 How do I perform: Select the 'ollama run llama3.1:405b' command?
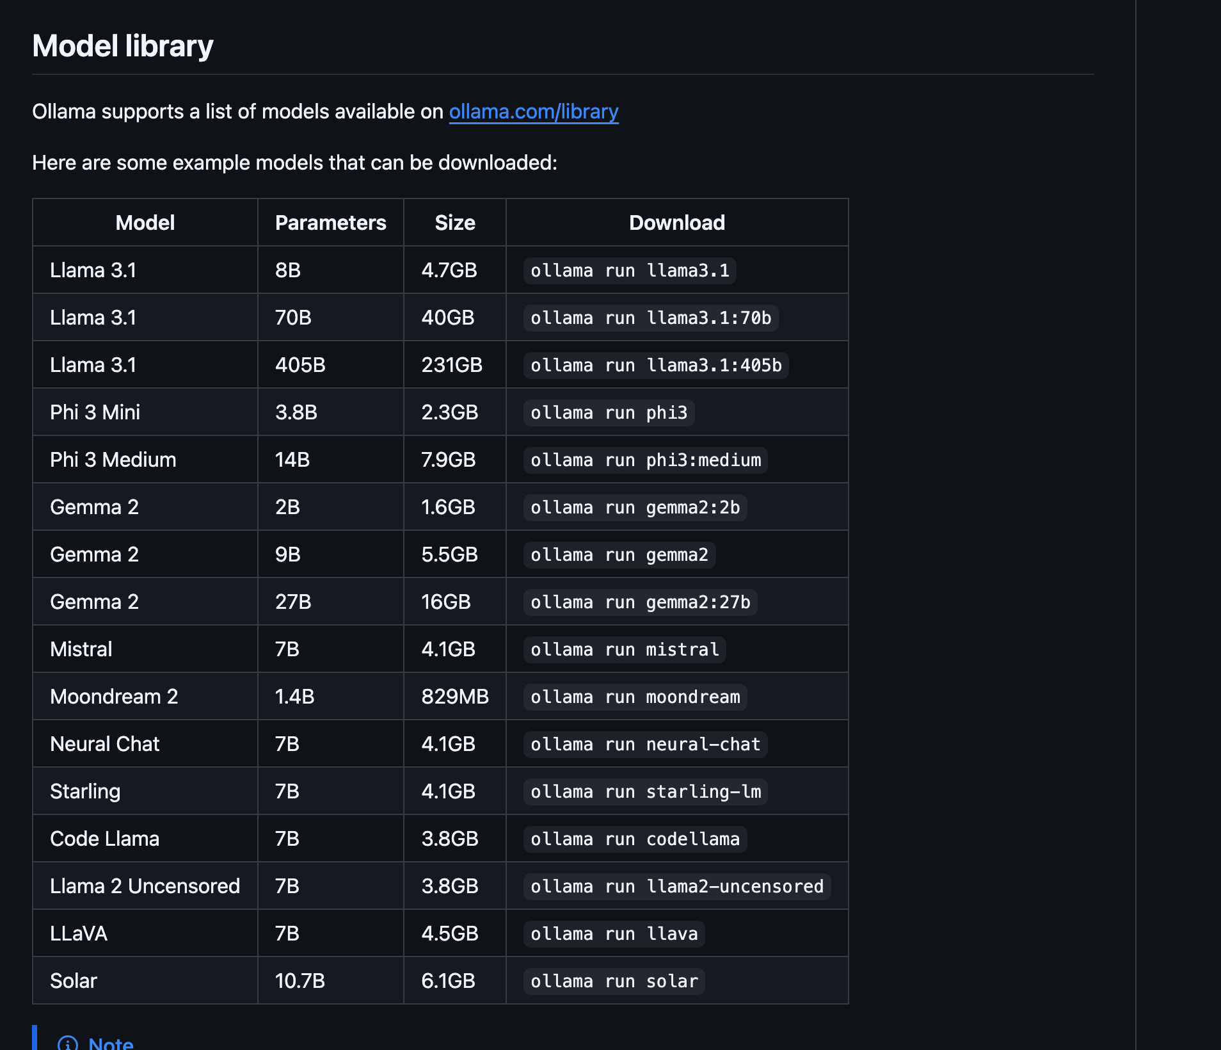[x=656, y=365]
